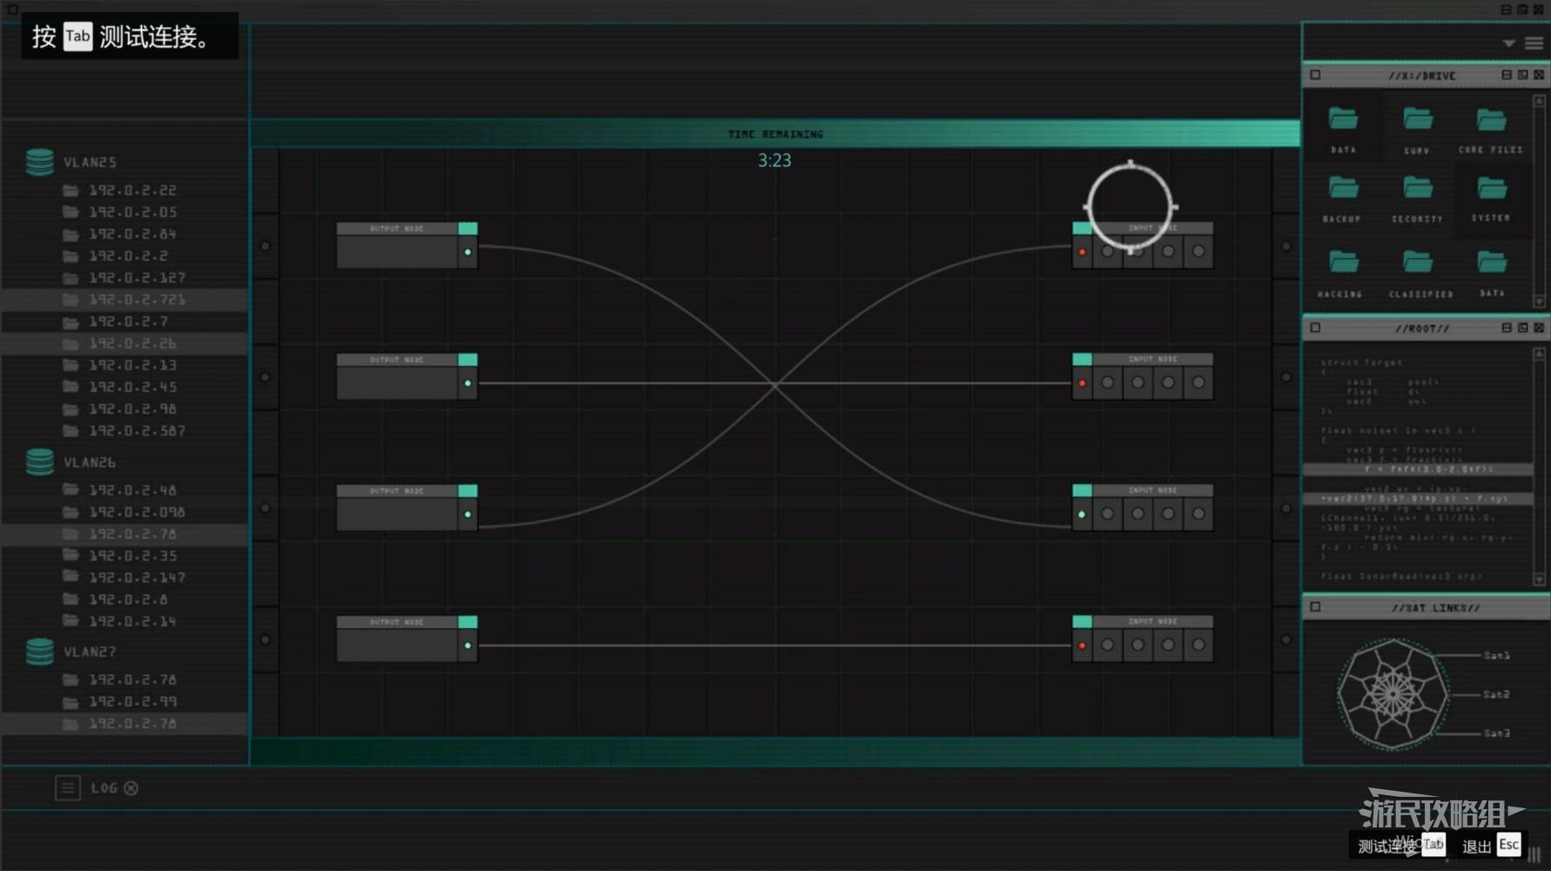Open the hamburger menu at top right
The image size is (1551, 871).
click(x=1534, y=44)
